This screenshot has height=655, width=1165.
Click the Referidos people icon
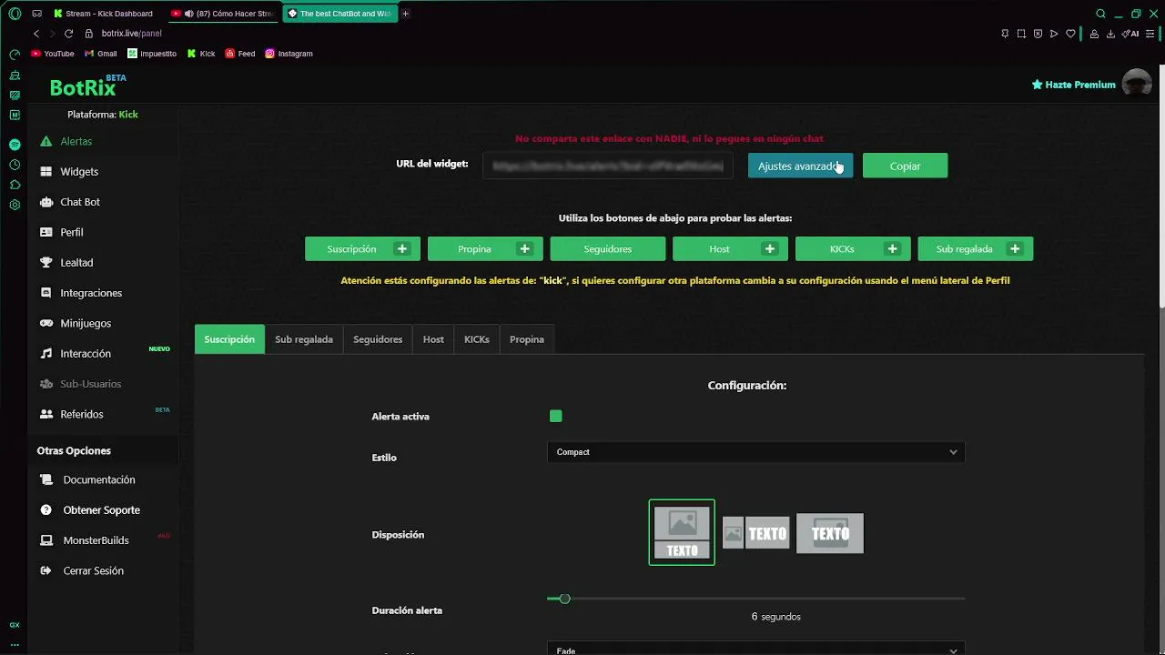click(46, 414)
